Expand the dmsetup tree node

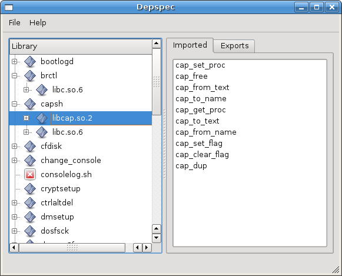[x=14, y=217]
